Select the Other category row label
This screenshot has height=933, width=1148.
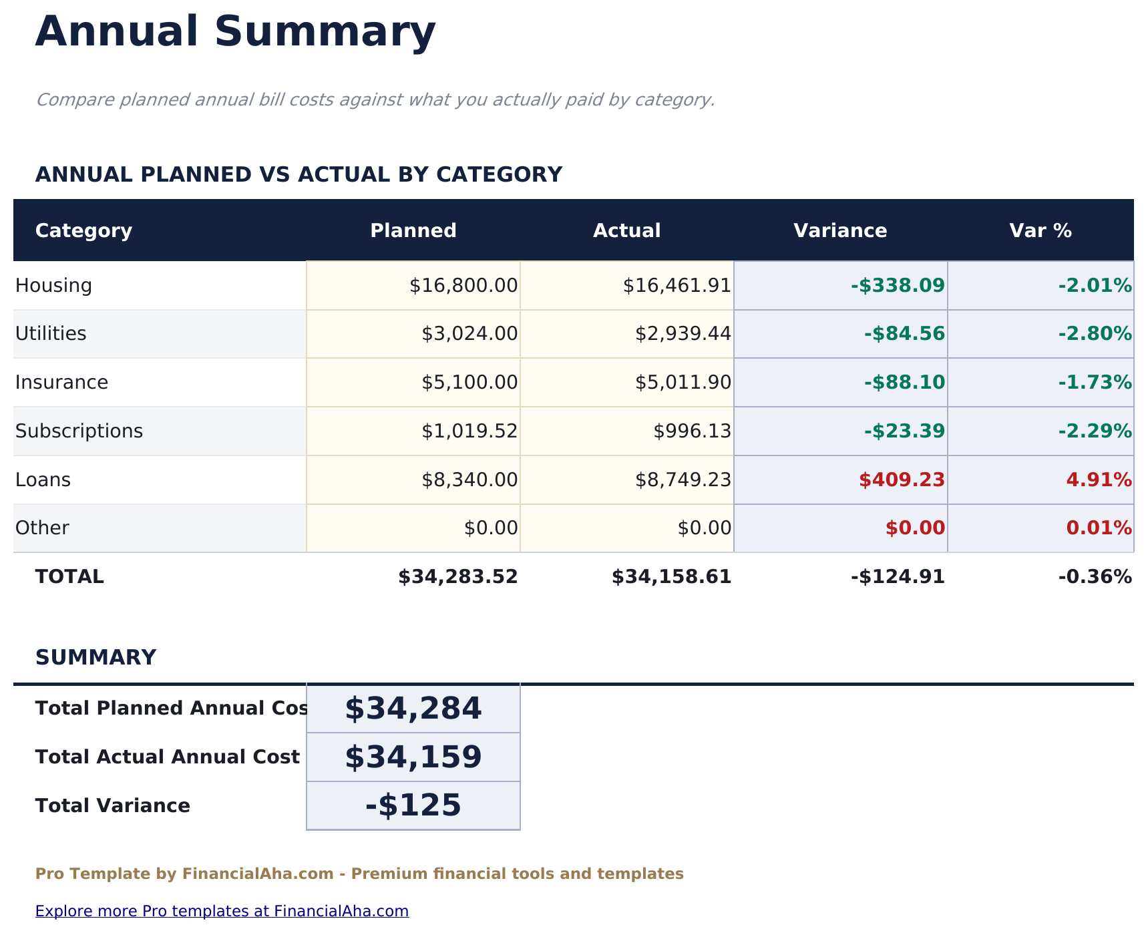42,528
